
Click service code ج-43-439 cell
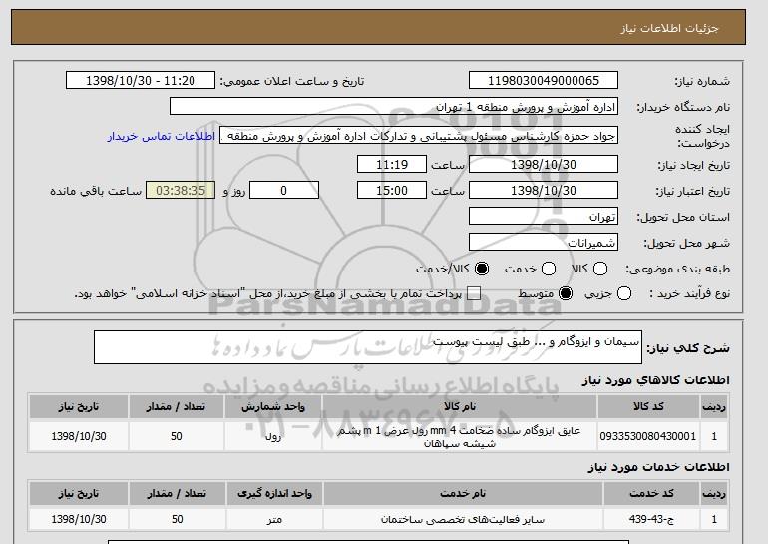click(651, 519)
